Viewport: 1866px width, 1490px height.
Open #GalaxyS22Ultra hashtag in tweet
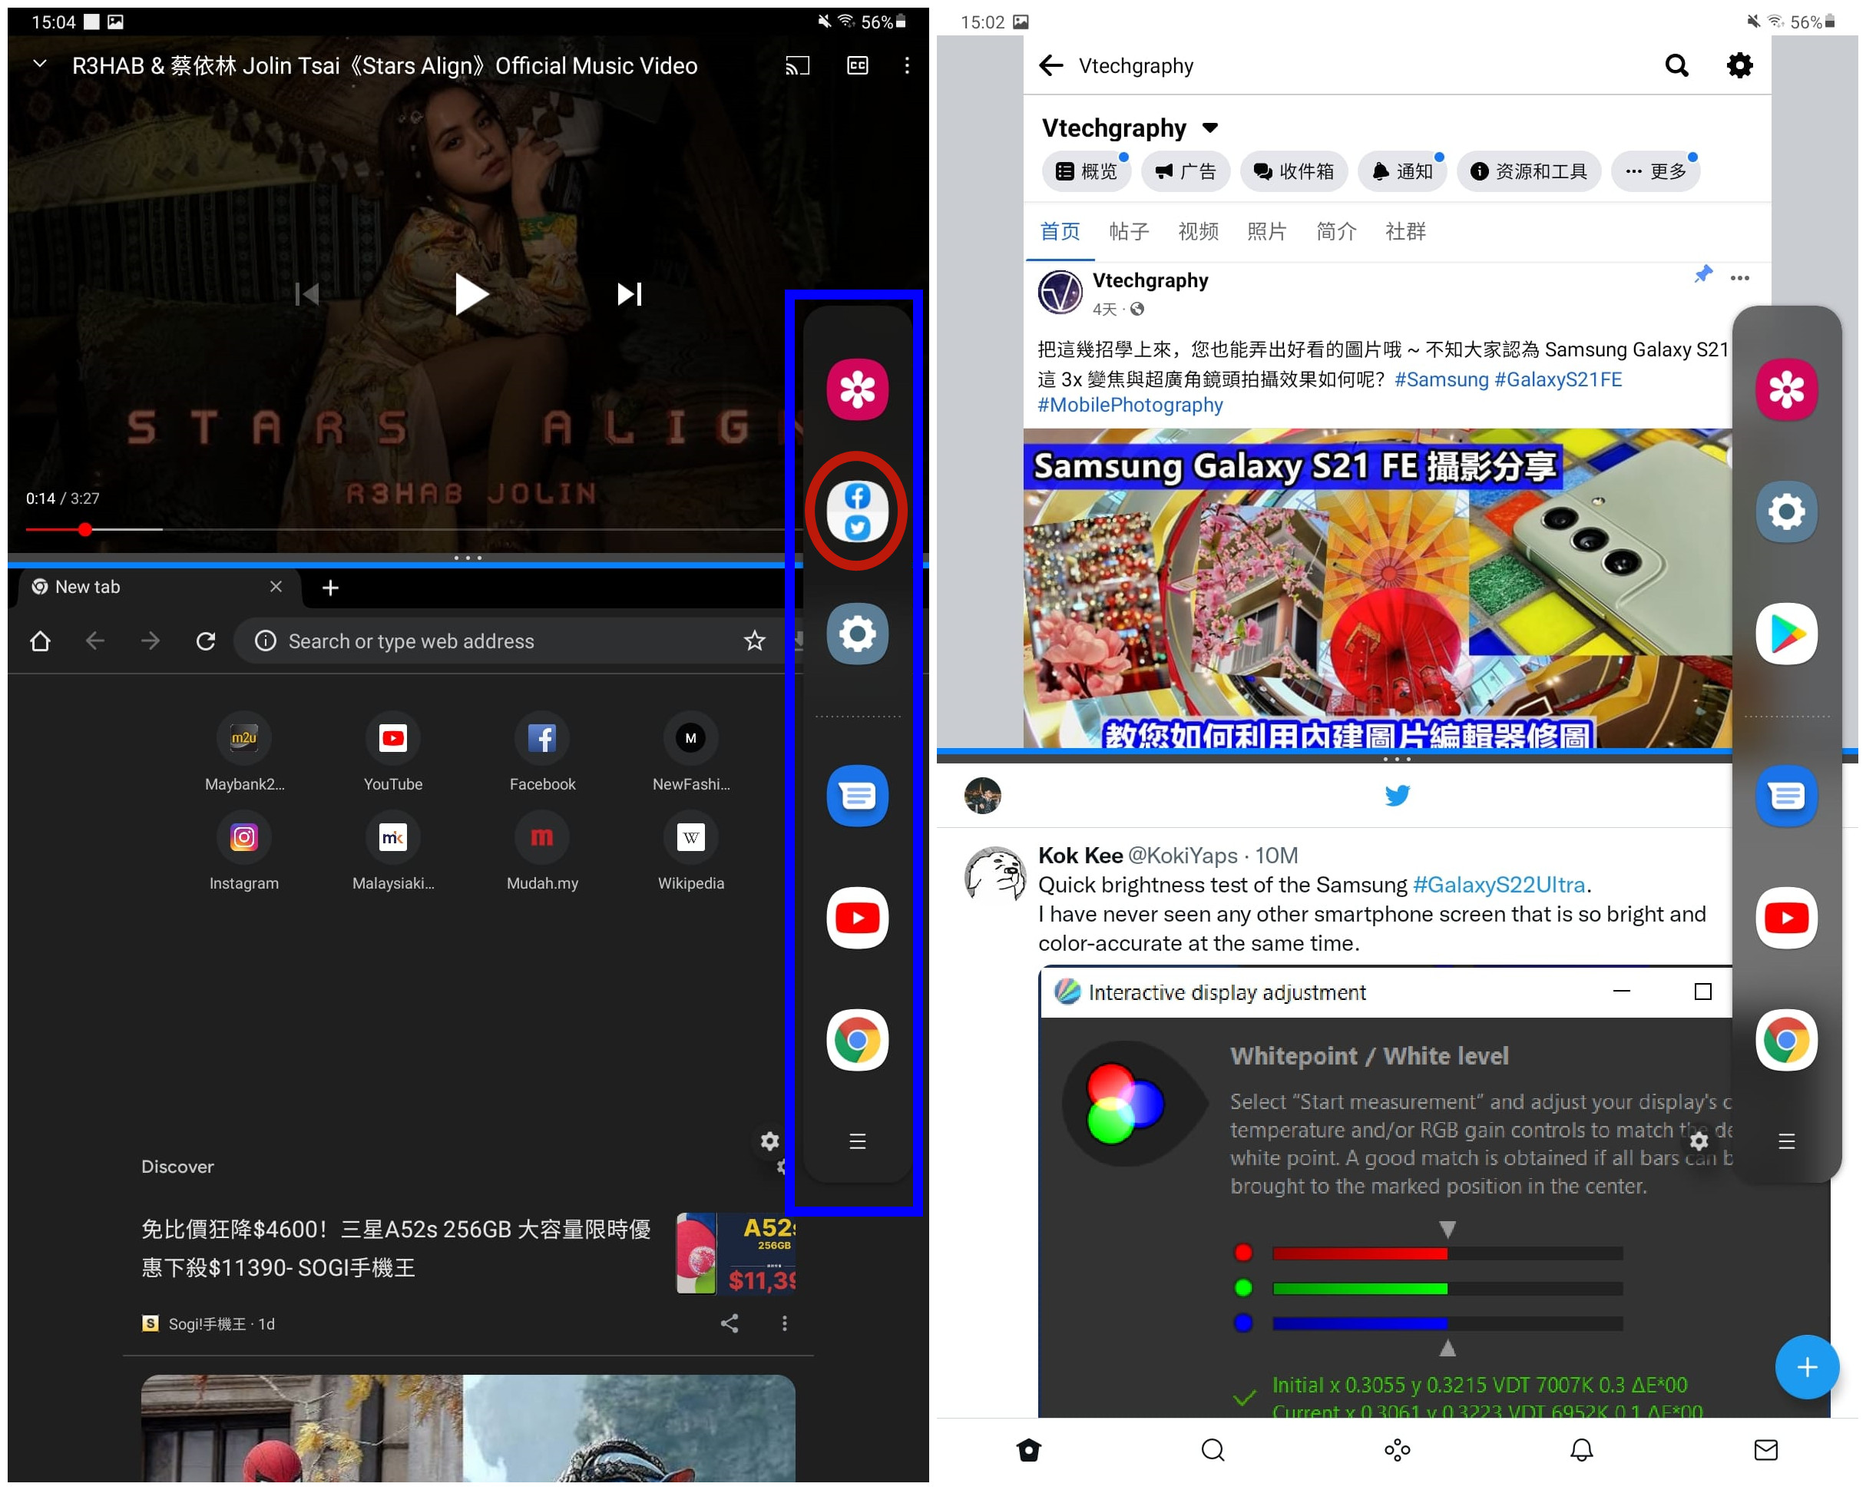1498,884
